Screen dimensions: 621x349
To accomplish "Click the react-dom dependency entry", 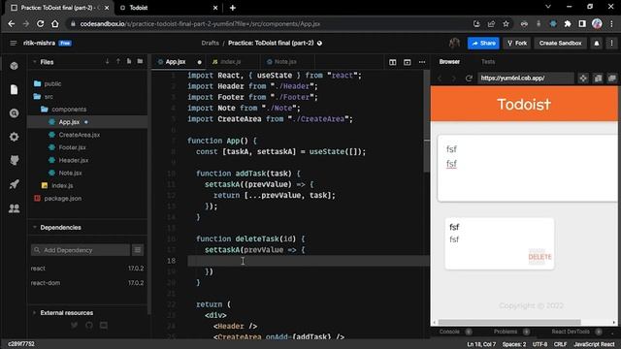I will tap(87, 283).
